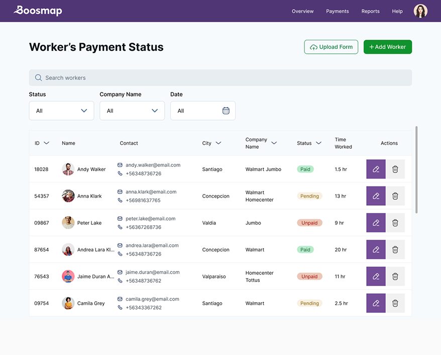Open Help in the top nav
441x355 pixels.
(x=397, y=11)
